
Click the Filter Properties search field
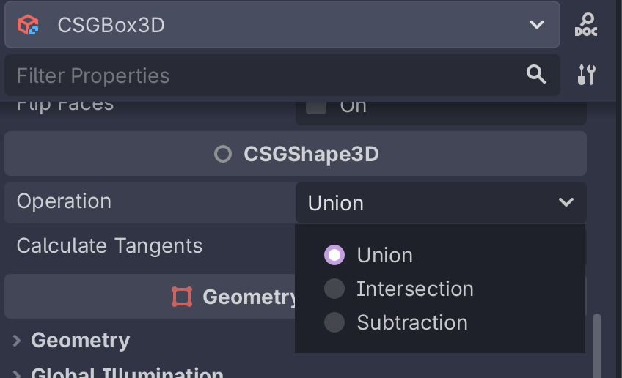tap(264, 75)
